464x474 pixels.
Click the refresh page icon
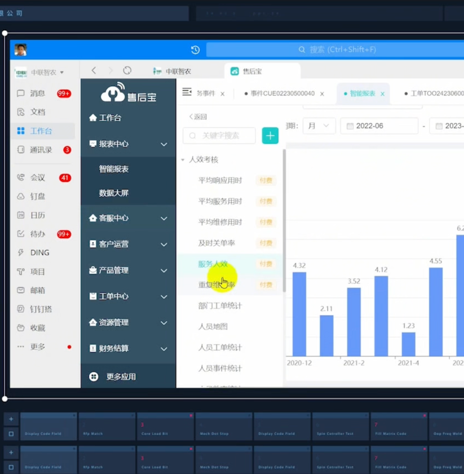click(x=127, y=71)
